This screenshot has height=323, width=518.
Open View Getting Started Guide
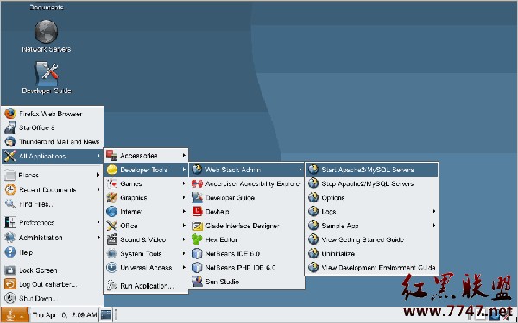371,239
